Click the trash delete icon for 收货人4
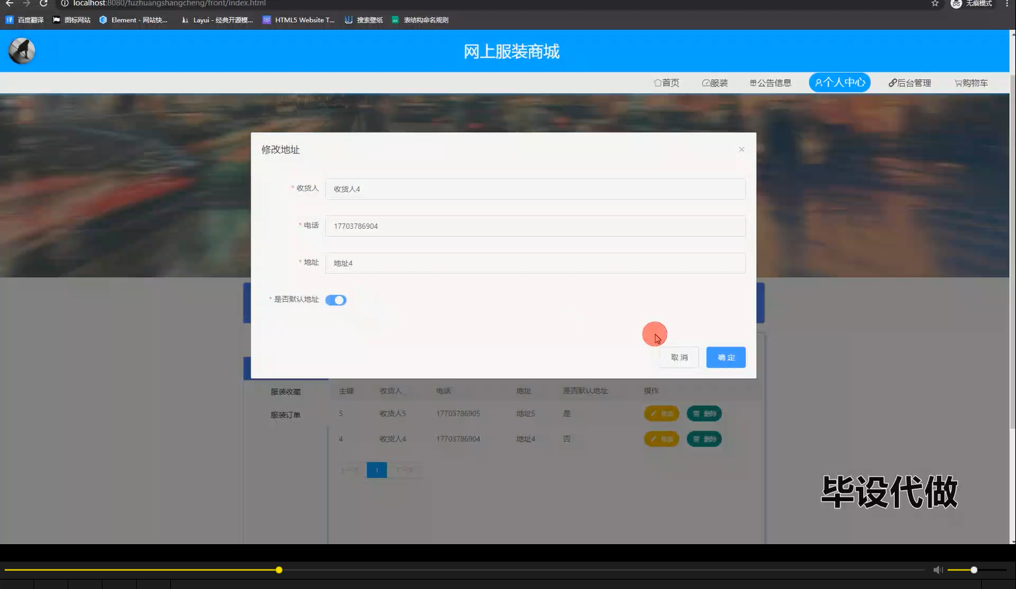 (x=697, y=438)
